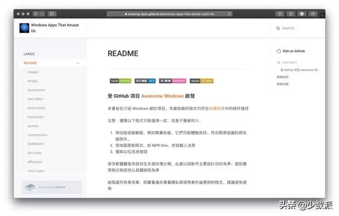Follow the orange link in first paragraph
The height and width of the screenshot is (216, 339).
click(217, 108)
